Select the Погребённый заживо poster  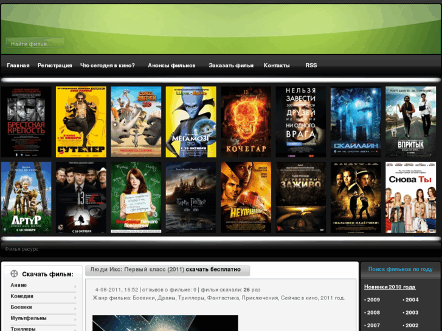301,197
